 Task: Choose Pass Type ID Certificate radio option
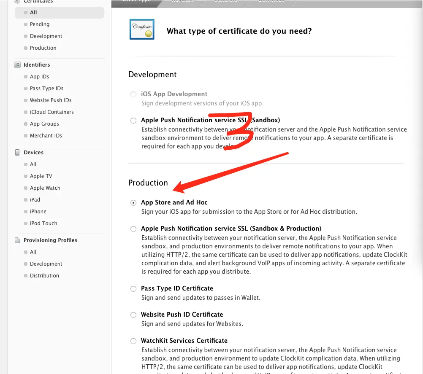(x=133, y=289)
